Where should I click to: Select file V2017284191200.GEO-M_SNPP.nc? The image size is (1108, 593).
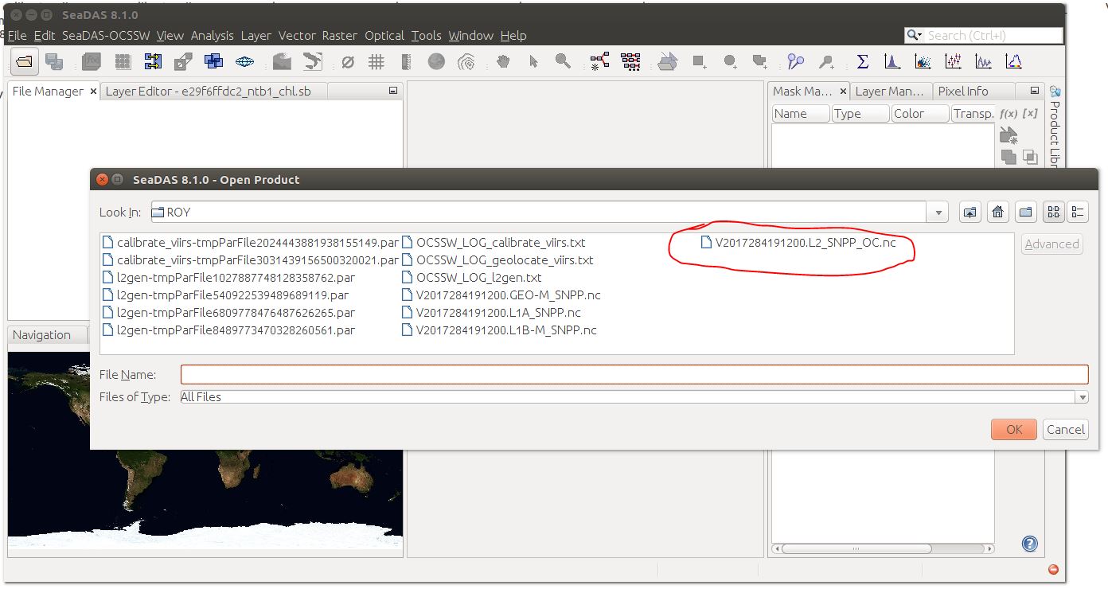point(502,295)
